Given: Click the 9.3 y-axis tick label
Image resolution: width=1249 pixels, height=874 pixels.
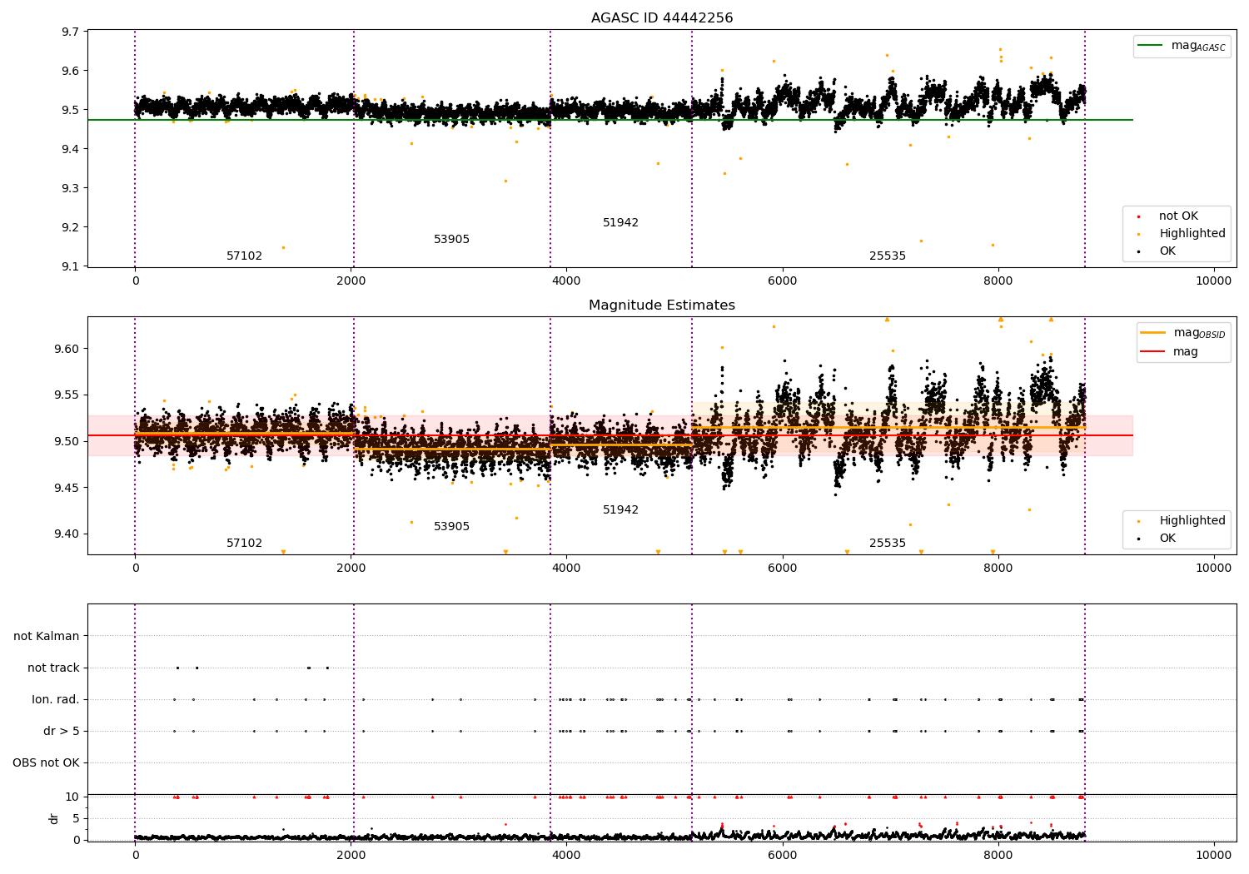Looking at the screenshot, I should [70, 188].
